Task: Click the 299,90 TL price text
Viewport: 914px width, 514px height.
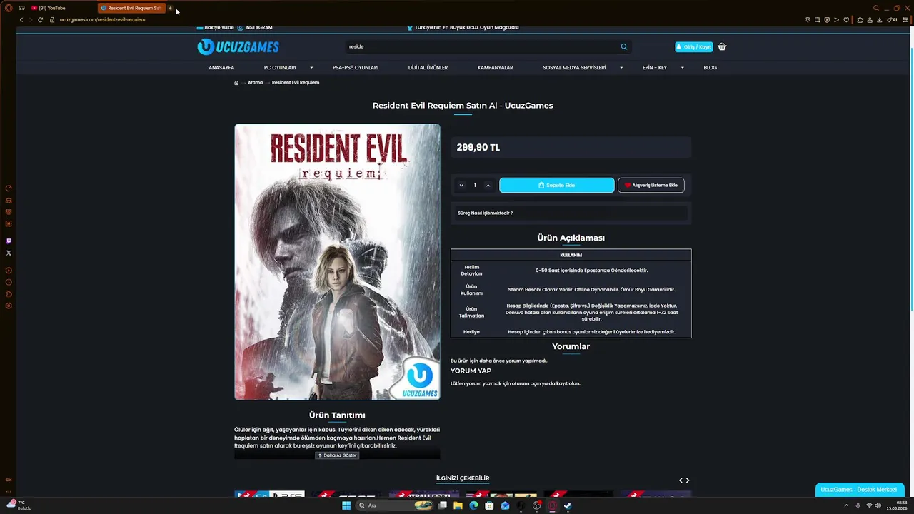Action: pos(478,148)
